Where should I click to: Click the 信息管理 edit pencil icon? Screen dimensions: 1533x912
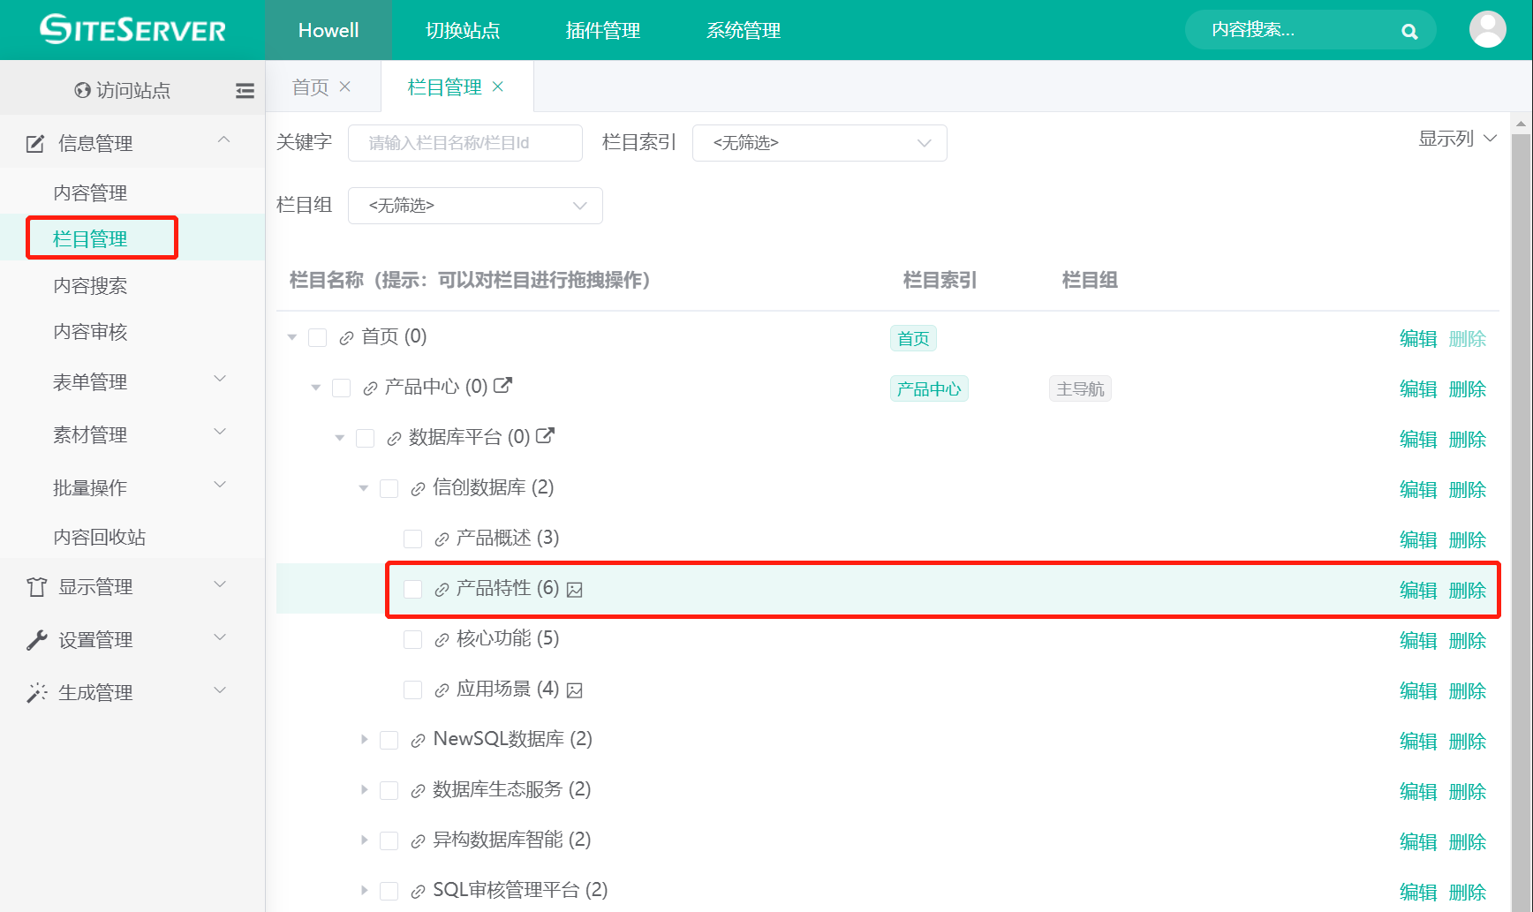[x=35, y=143]
